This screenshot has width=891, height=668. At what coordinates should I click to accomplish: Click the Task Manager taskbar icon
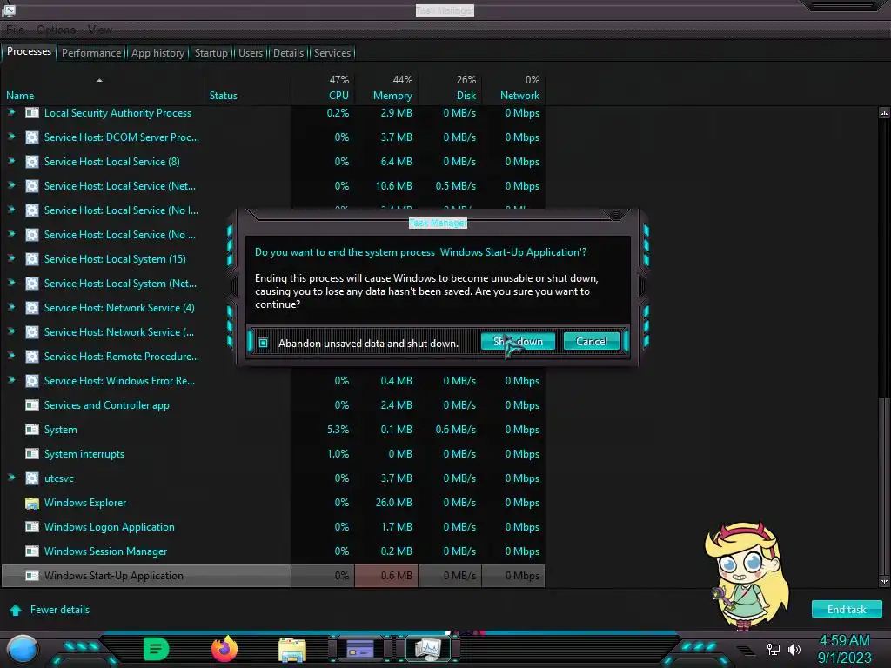point(428,649)
